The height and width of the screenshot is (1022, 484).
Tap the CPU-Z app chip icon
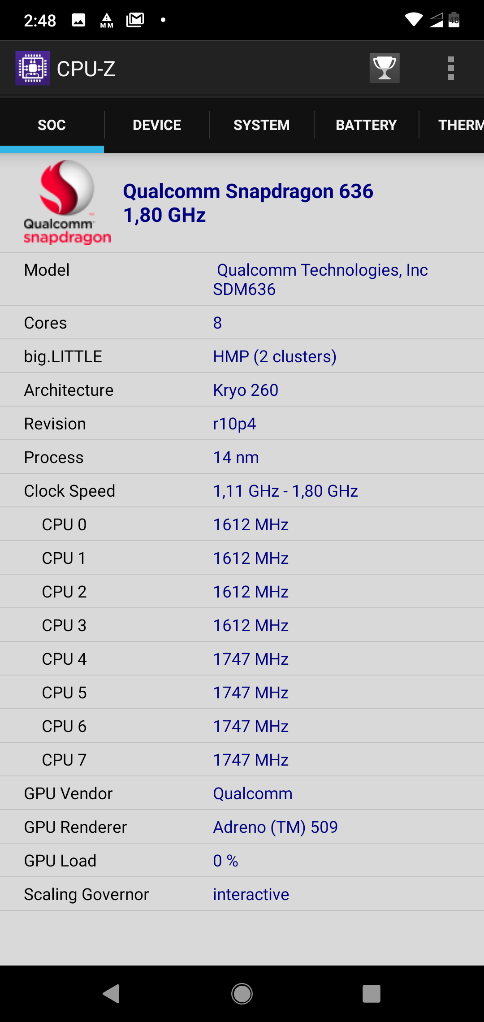click(x=33, y=68)
